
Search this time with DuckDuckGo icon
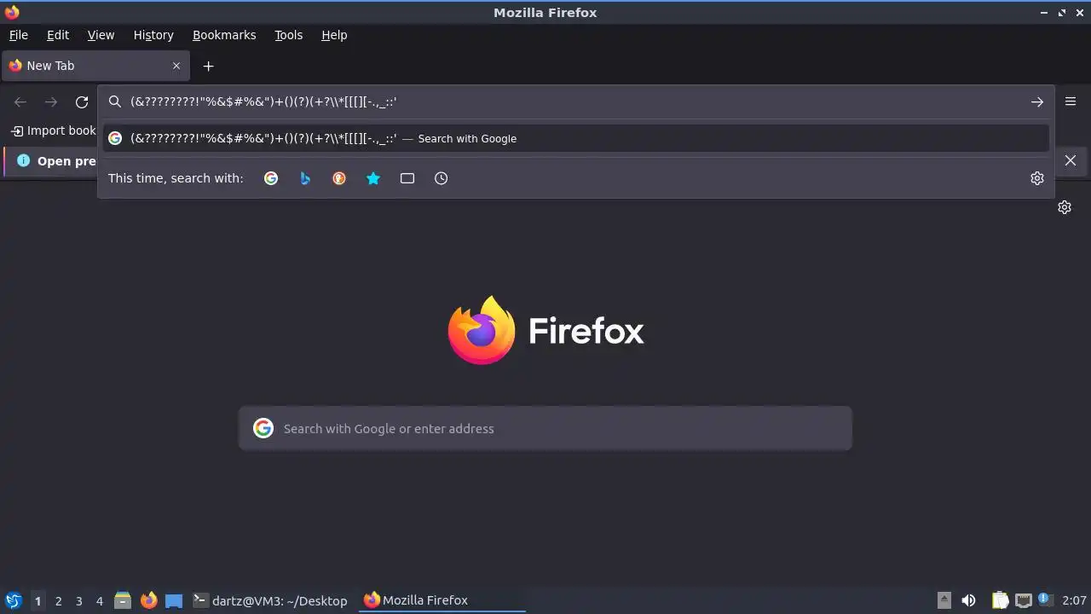339,178
